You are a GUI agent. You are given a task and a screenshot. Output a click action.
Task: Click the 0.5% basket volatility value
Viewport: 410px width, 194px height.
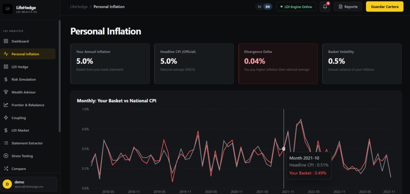coord(337,61)
